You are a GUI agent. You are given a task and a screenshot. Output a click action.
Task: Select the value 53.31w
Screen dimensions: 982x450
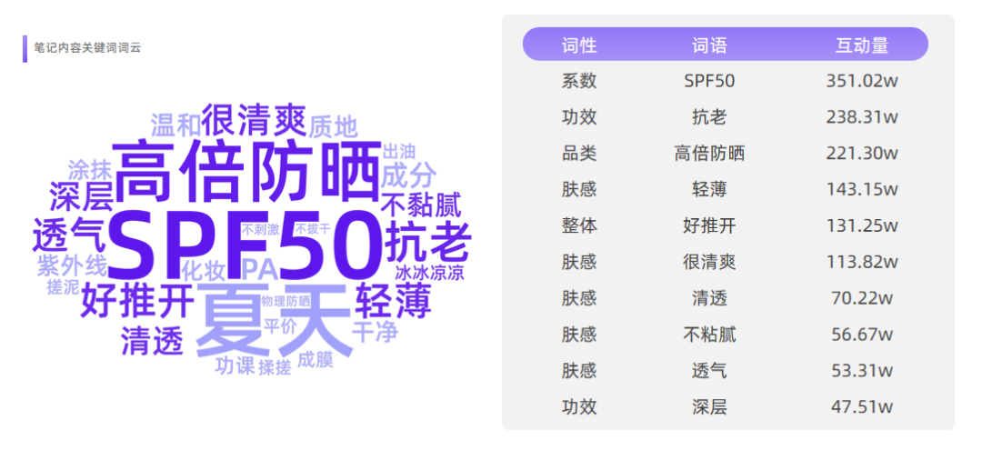coord(862,371)
